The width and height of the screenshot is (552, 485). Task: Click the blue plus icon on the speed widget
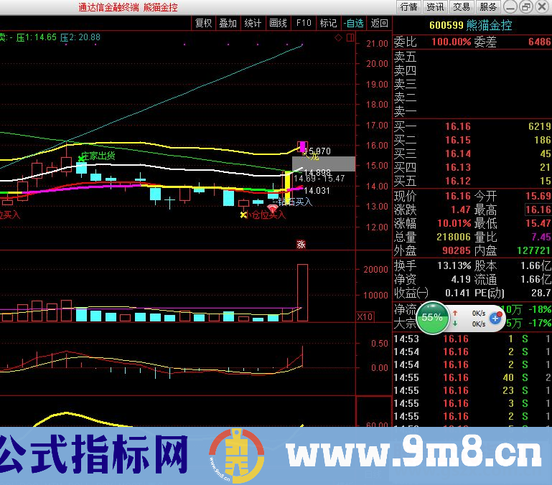tap(495, 318)
